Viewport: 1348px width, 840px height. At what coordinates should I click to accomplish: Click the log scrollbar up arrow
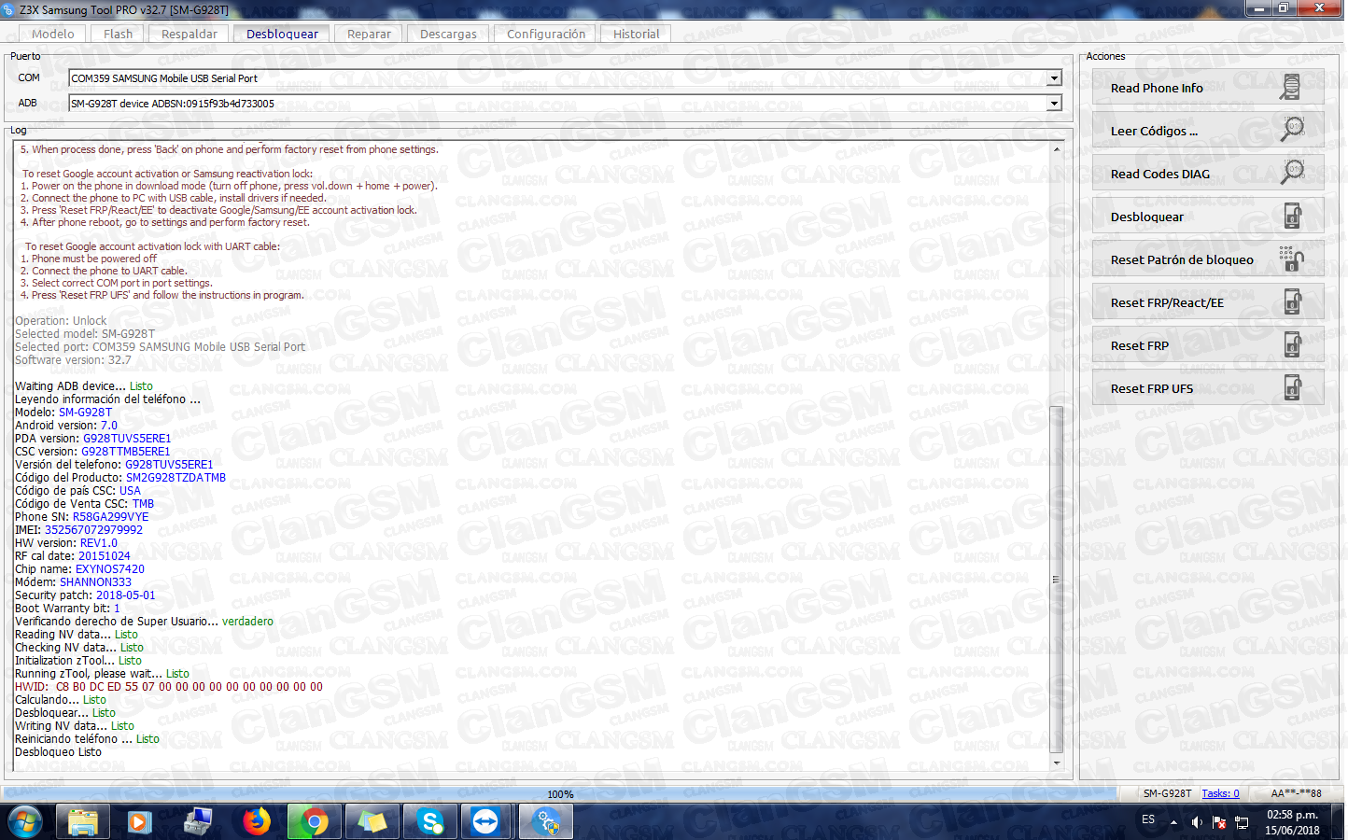1057,149
